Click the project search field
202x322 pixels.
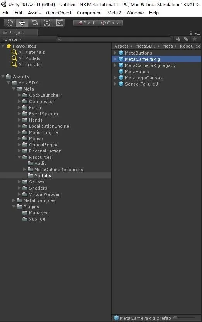[x=114, y=39]
